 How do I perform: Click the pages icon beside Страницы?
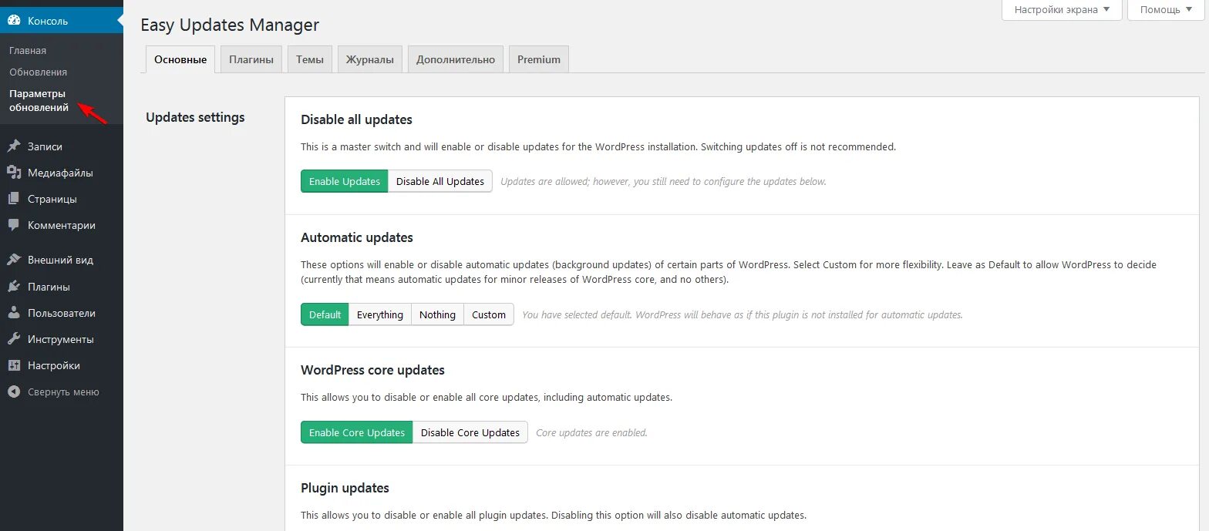[14, 199]
